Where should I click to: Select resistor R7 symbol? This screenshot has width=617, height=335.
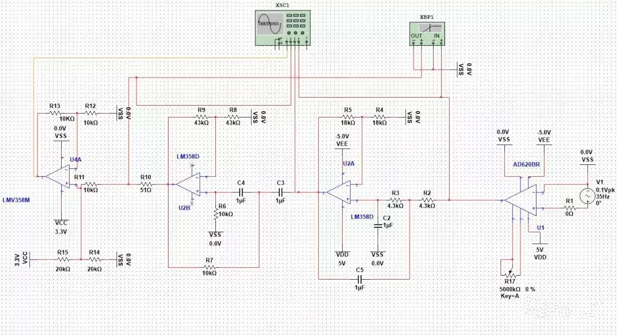pos(209,267)
